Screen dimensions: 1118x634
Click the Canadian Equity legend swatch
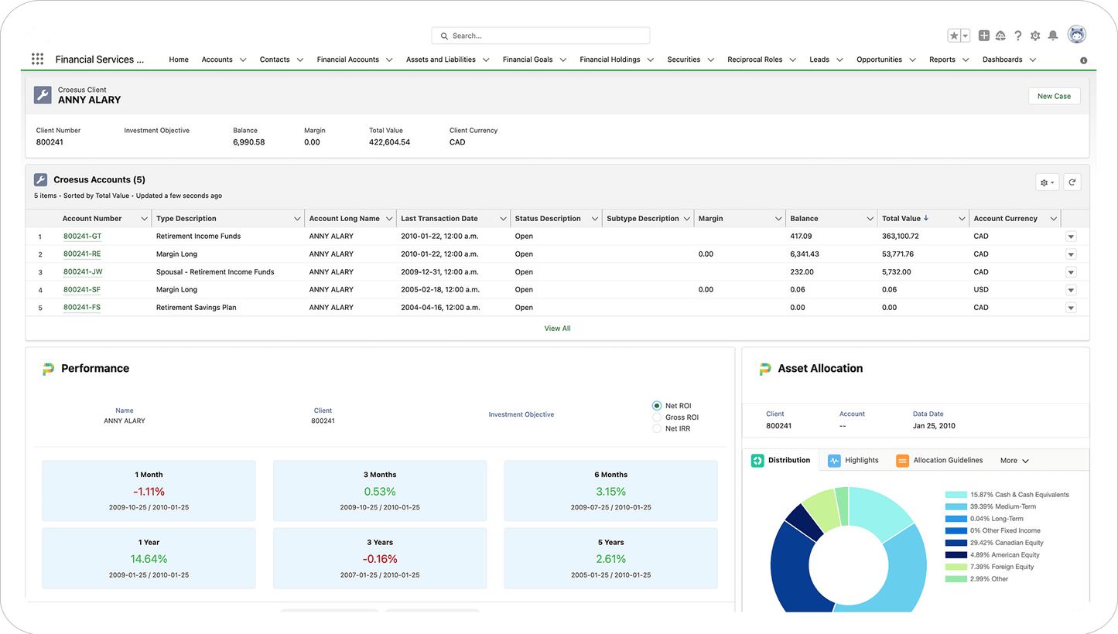point(956,543)
